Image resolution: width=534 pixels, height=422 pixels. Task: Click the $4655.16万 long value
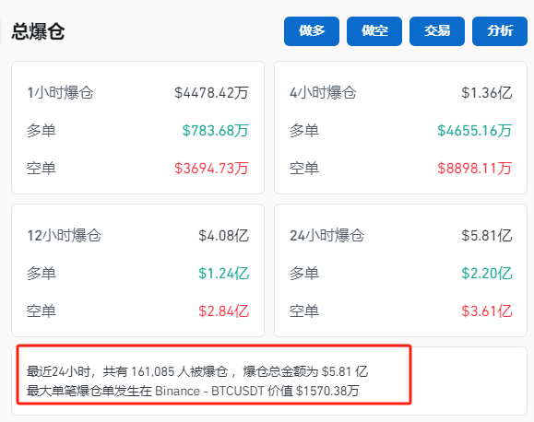[475, 131]
